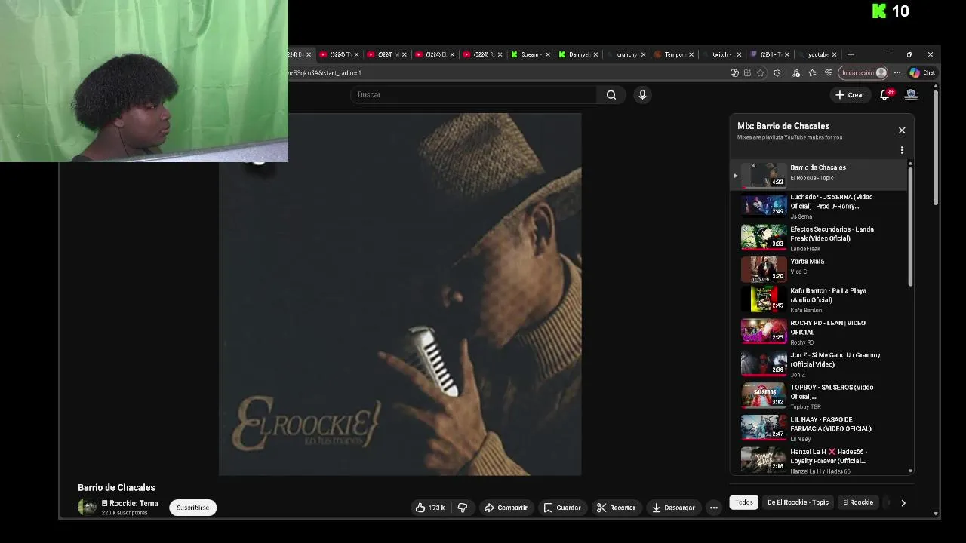Switch to the crunchy browser tab

tap(626, 54)
